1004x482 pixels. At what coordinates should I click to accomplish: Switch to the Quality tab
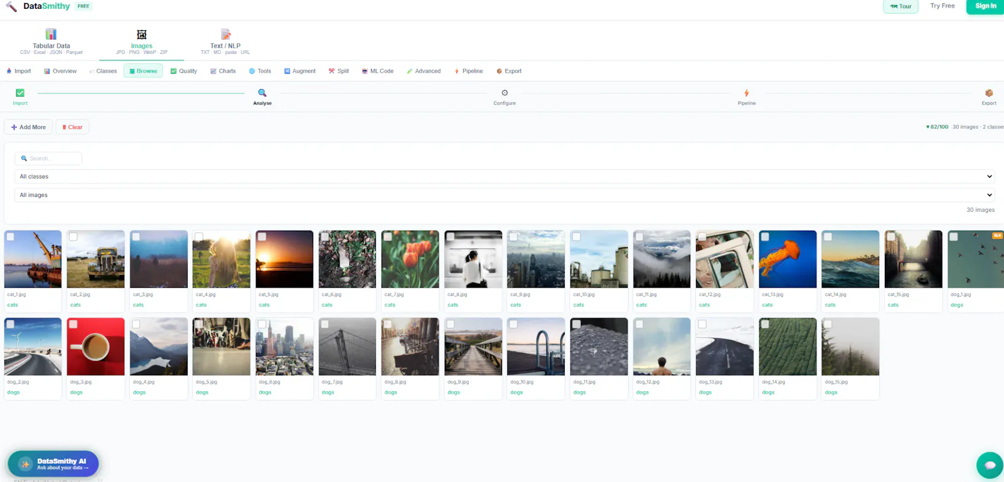[184, 71]
